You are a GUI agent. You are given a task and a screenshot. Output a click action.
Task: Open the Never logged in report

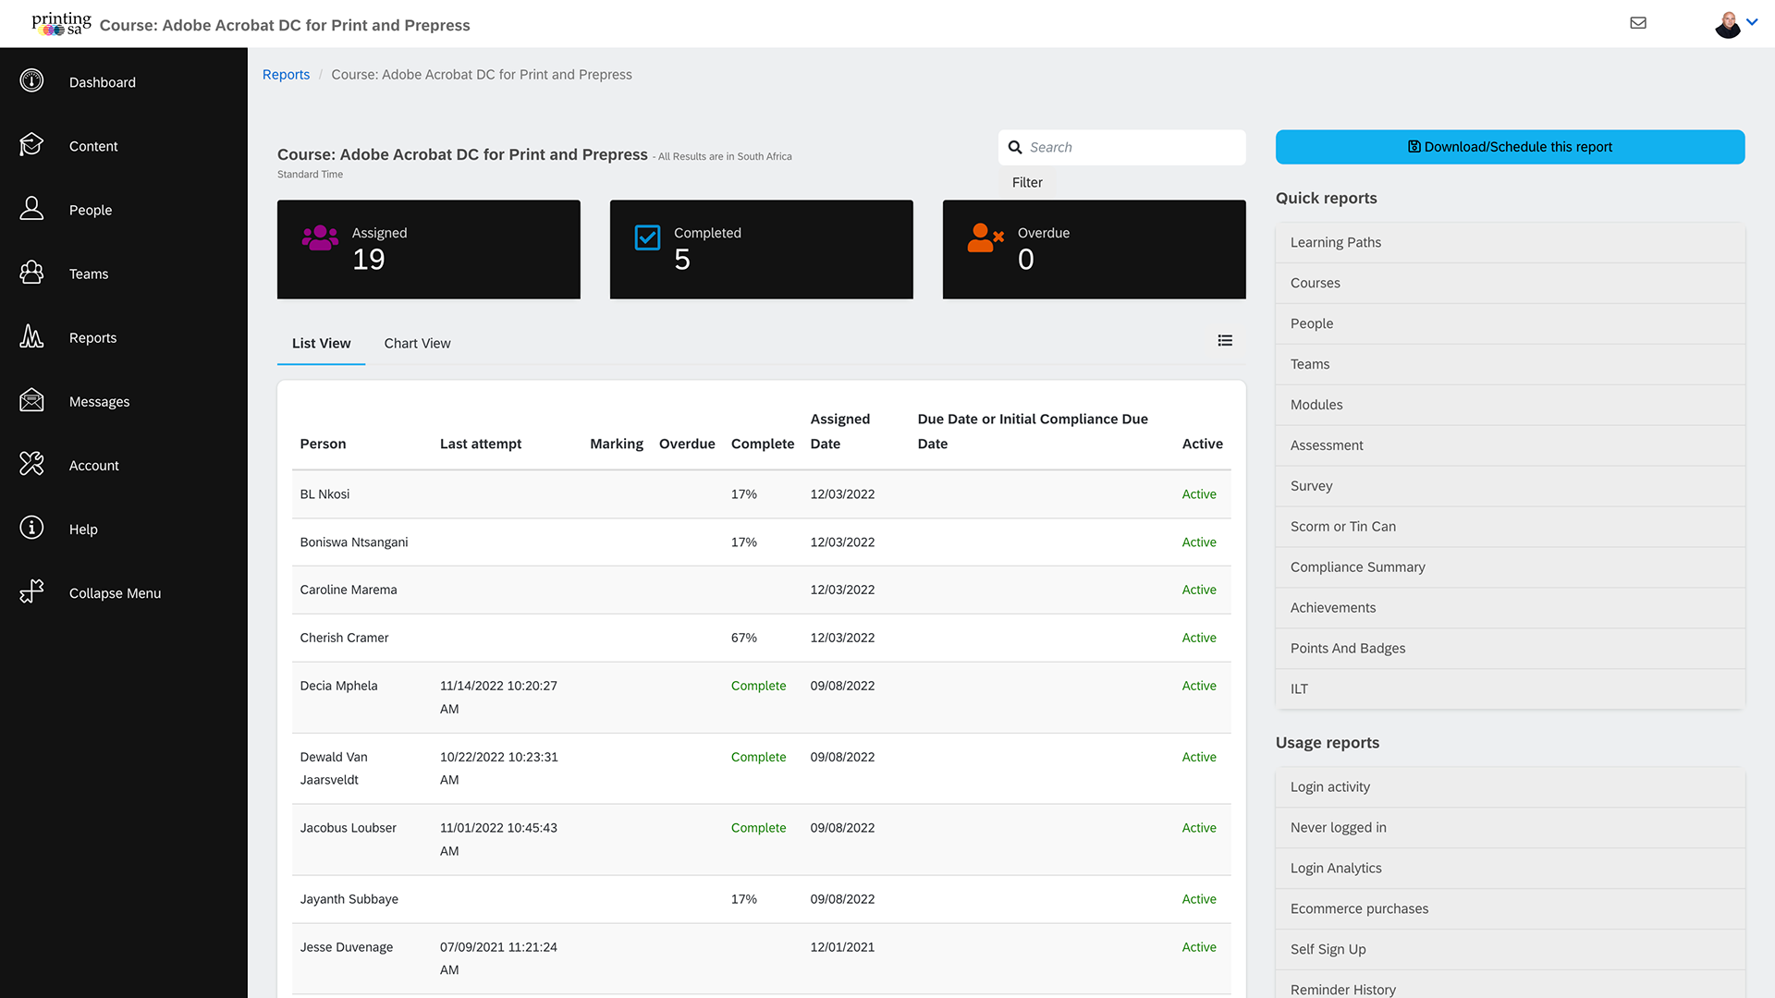click(x=1510, y=828)
